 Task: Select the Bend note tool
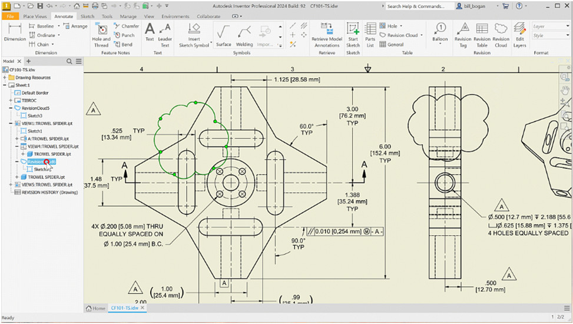(122, 44)
